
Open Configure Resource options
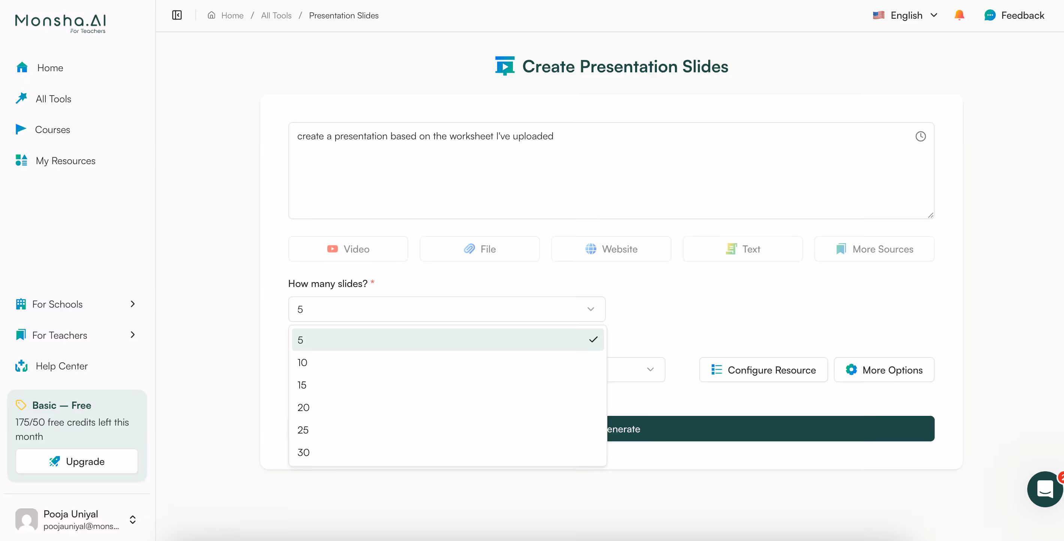coord(763,369)
